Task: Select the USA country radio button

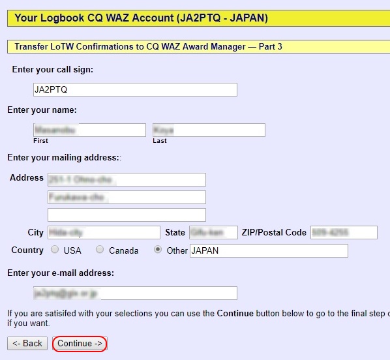Action: 55,249
